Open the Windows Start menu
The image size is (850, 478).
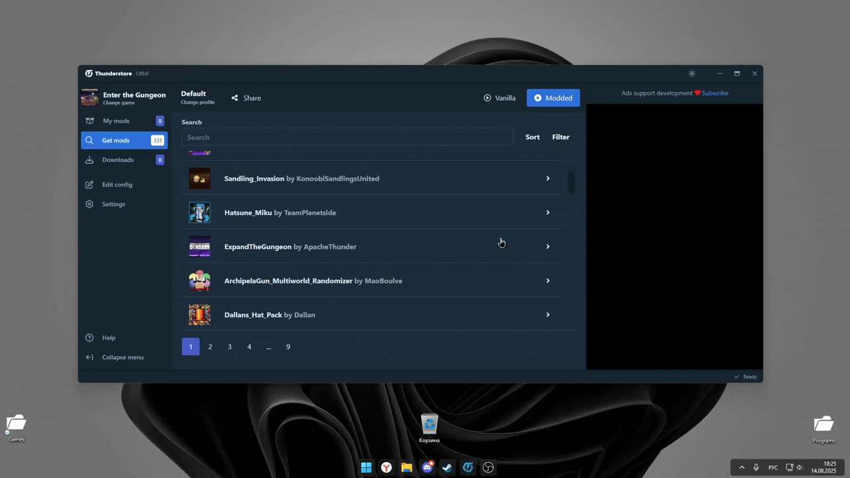[x=366, y=467]
